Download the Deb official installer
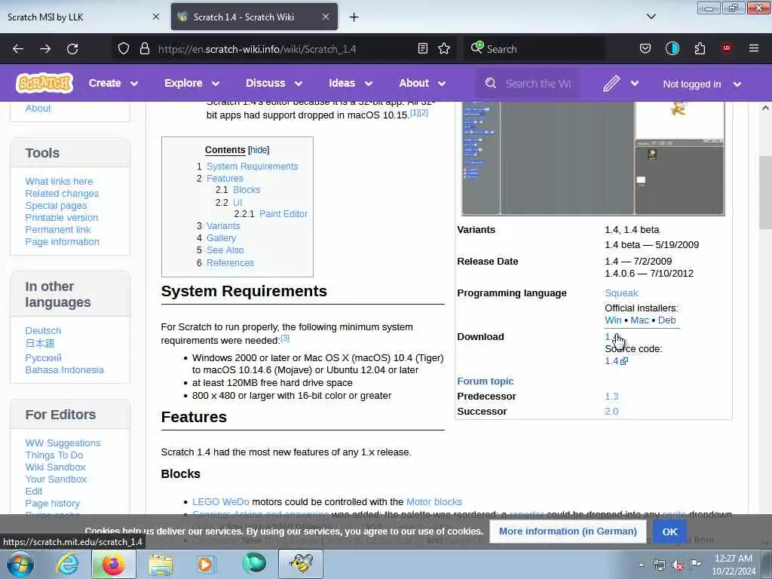The image size is (772, 579). click(666, 320)
